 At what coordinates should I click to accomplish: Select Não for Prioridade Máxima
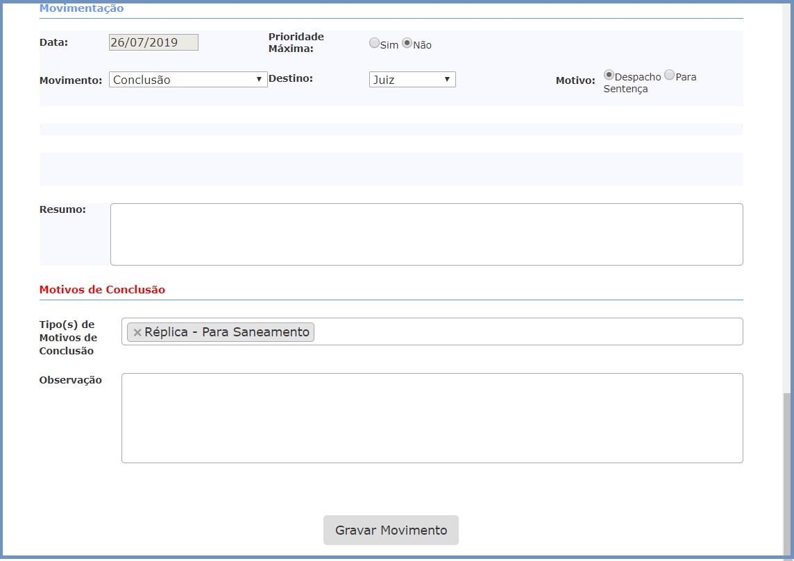[407, 43]
